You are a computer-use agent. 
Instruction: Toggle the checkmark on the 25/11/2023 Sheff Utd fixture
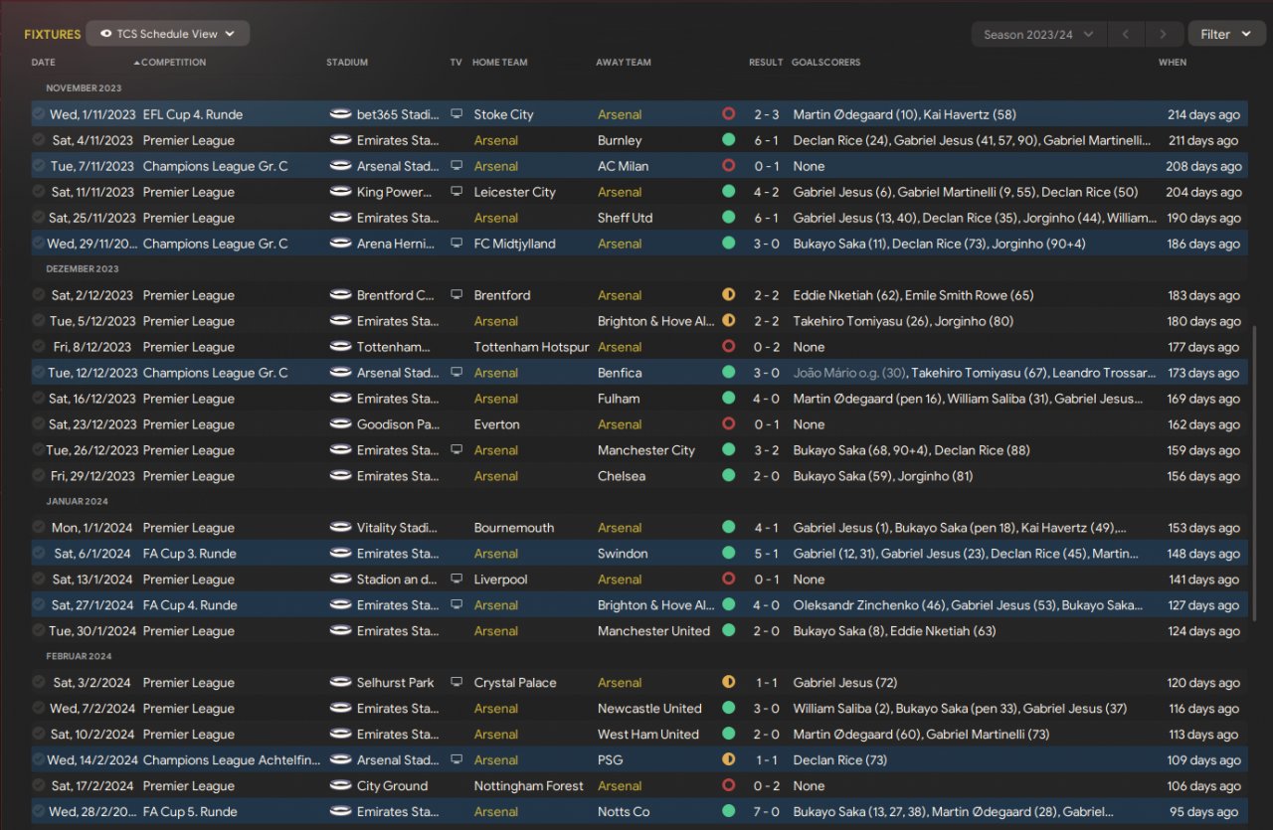coord(39,218)
